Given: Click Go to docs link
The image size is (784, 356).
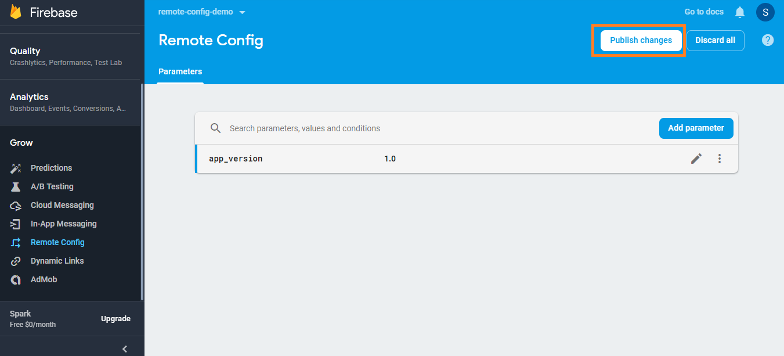Looking at the screenshot, I should click(703, 12).
